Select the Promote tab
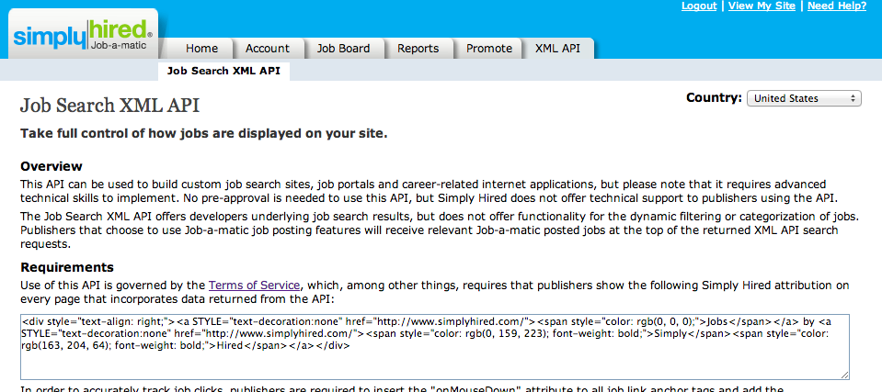882x392 pixels. (x=488, y=49)
